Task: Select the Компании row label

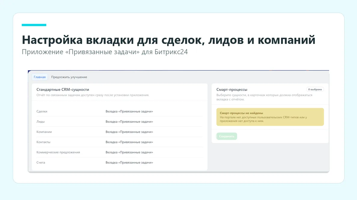Action: pyautogui.click(x=44, y=132)
